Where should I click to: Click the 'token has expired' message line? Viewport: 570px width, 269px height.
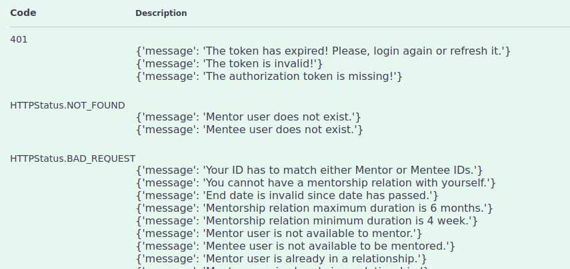[323, 51]
